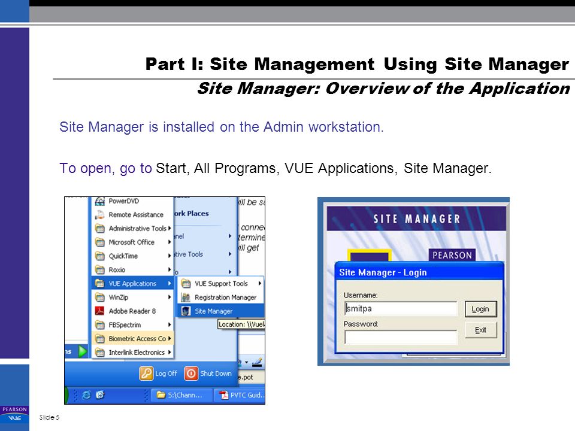Screen dimensions: 575x431
Task: Select the Registration Manager menu entry
Action: pyautogui.click(x=221, y=298)
